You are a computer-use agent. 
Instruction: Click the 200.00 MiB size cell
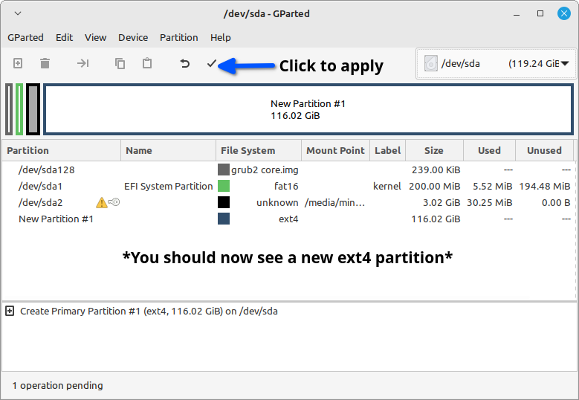(x=435, y=186)
